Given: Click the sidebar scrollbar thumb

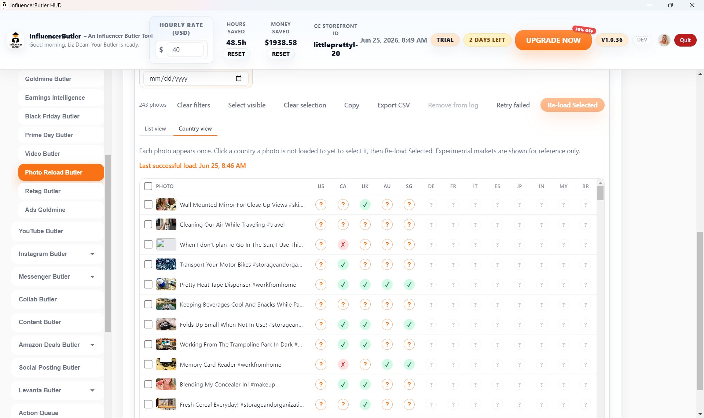Looking at the screenshot, I should tap(108, 243).
